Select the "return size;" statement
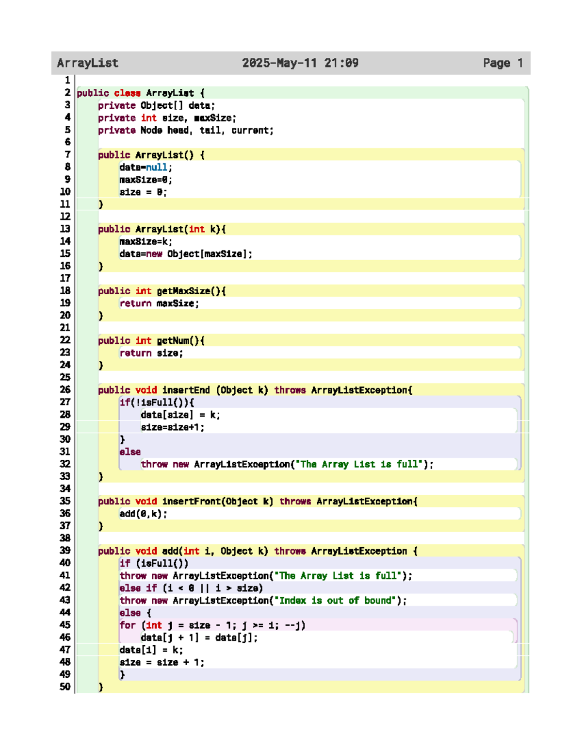This screenshot has width=582, height=754. [x=151, y=353]
